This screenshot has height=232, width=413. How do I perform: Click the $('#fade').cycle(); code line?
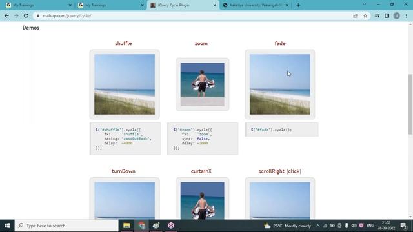point(271,130)
